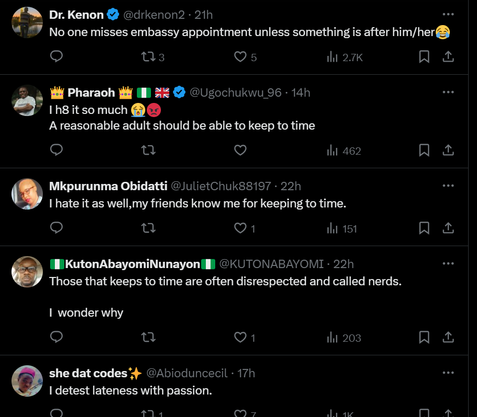Screen dimensions: 477x417
Task: Retweet Mkpurunma Obidatti's post
Action: [148, 228]
